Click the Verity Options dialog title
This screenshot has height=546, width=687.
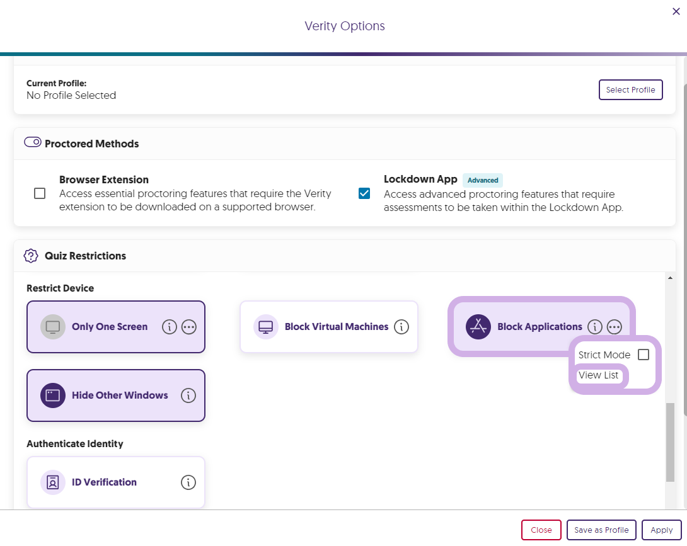tap(345, 26)
